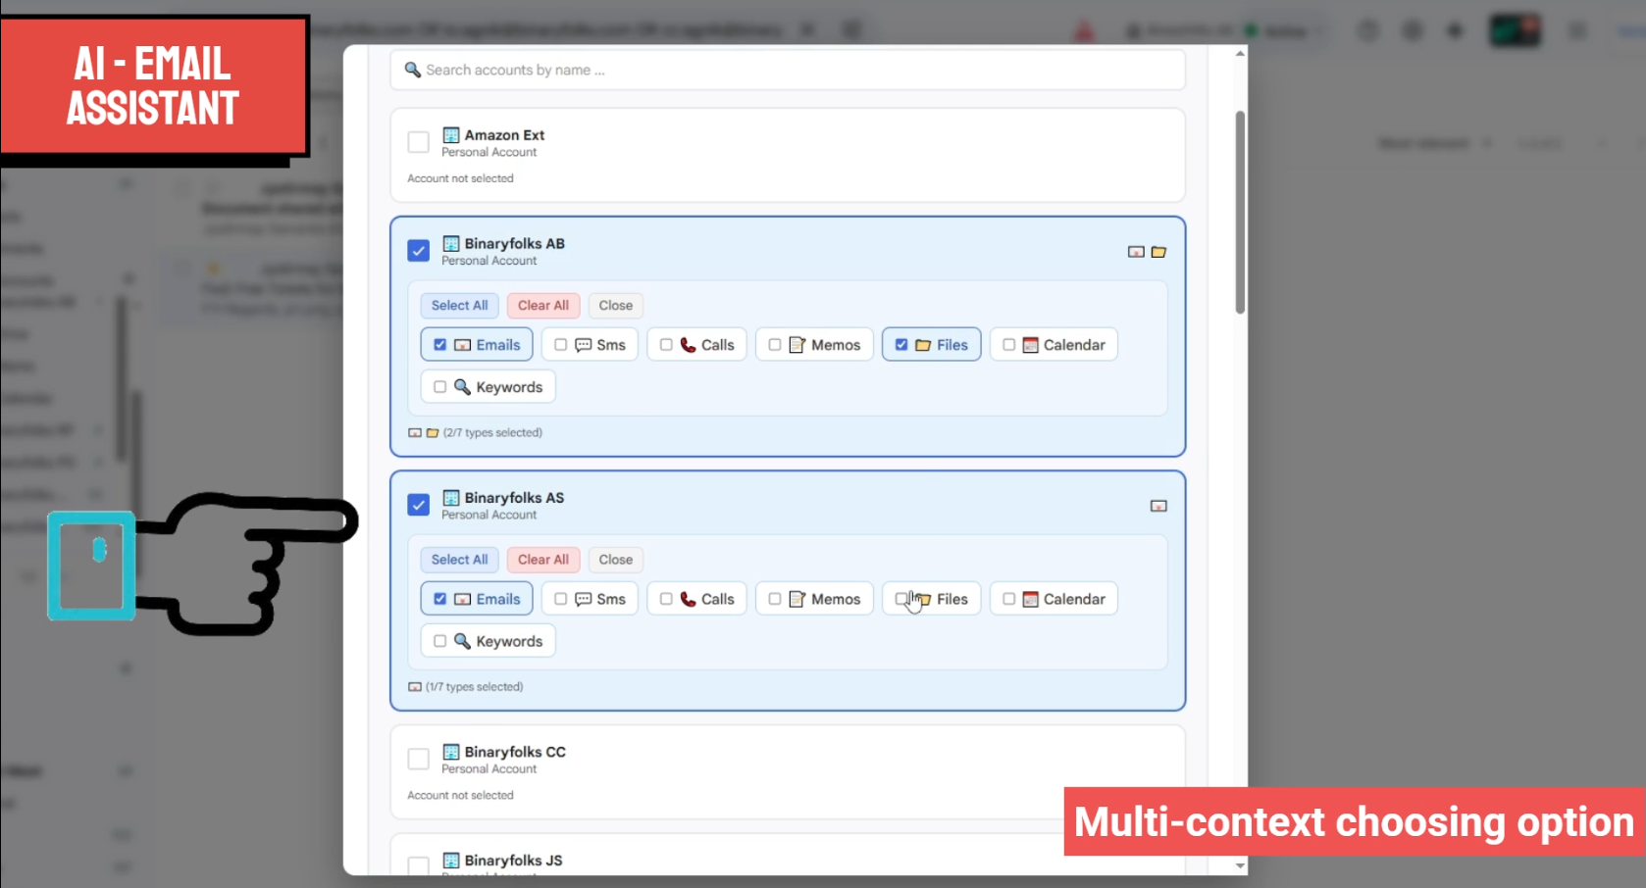Click the magnifier icon on Binaryfolks AS Keywords
The height and width of the screenshot is (888, 1646).
coord(462,641)
